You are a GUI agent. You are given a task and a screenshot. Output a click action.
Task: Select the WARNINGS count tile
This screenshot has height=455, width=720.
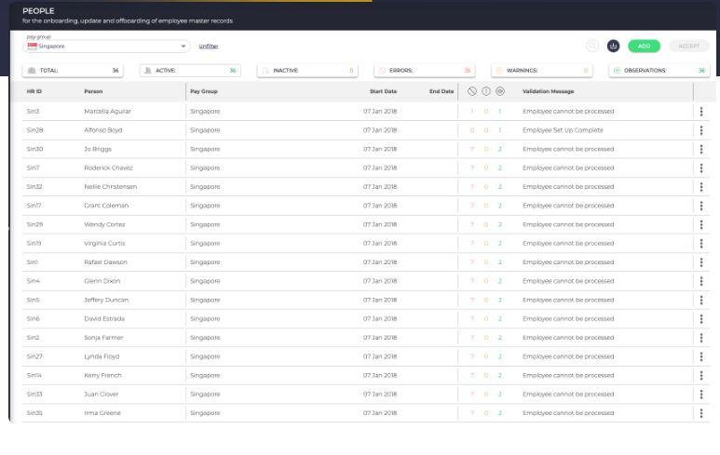pyautogui.click(x=542, y=70)
